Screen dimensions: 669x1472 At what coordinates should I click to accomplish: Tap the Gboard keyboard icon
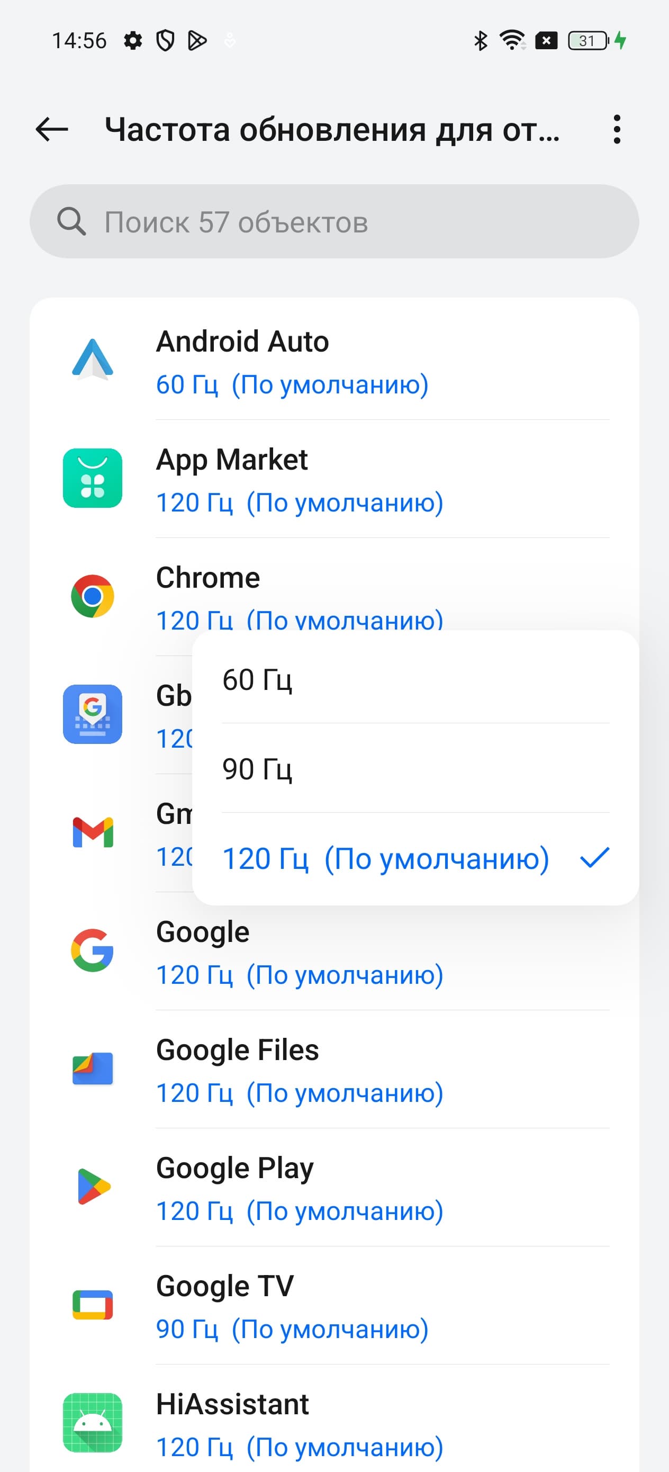(x=93, y=714)
